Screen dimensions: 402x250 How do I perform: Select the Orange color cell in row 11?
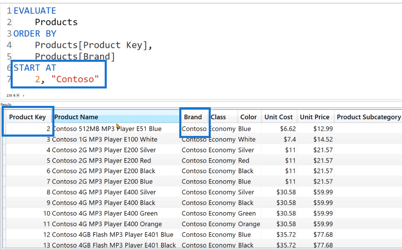point(249,224)
